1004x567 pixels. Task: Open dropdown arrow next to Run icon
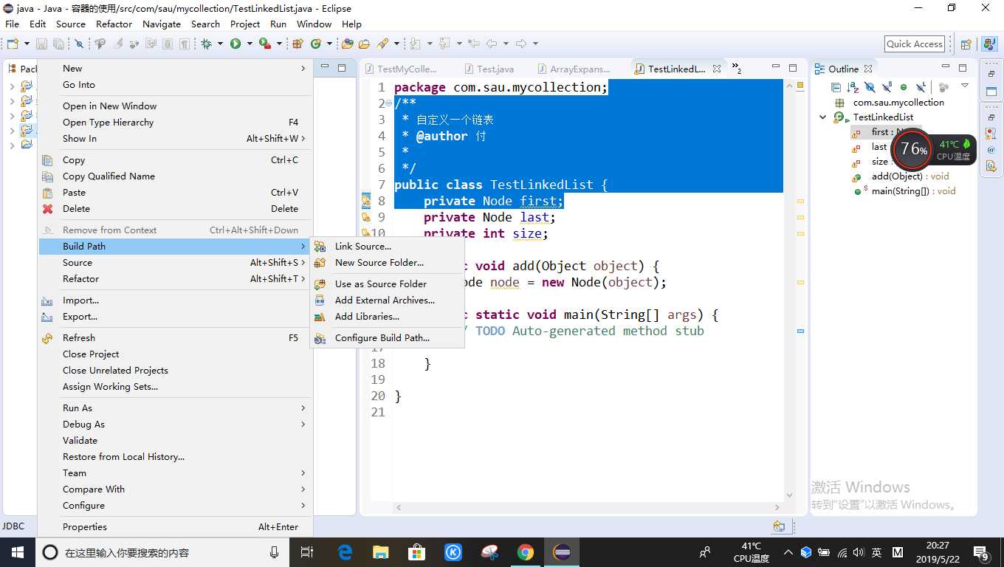click(249, 44)
